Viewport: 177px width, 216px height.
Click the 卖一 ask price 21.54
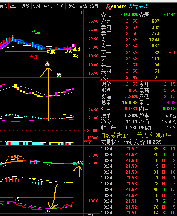click(x=132, y=46)
